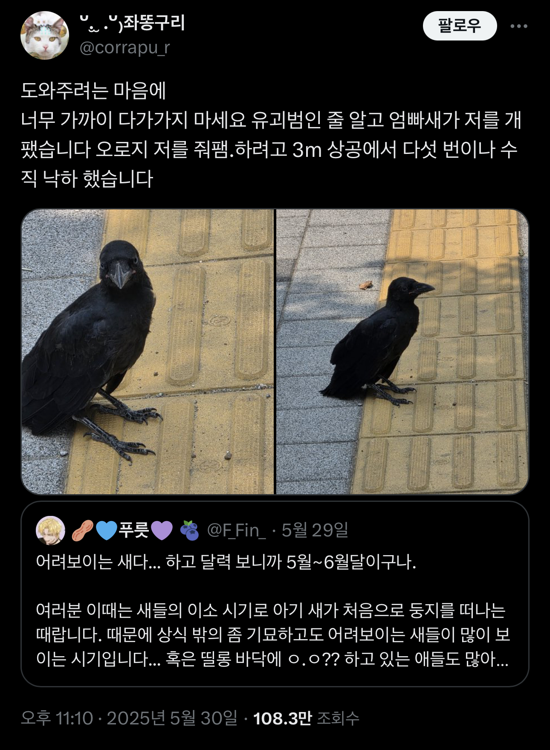Image resolution: width=550 pixels, height=750 pixels.
Task: Open the quoted tweet text about fledgling season
Action: point(273,611)
